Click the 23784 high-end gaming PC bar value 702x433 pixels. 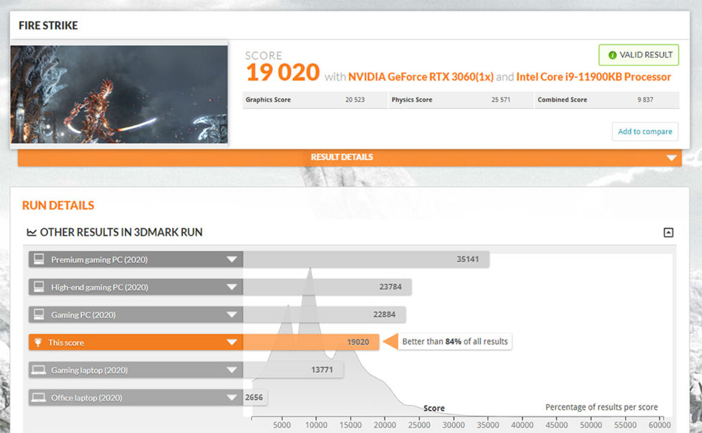(x=391, y=287)
